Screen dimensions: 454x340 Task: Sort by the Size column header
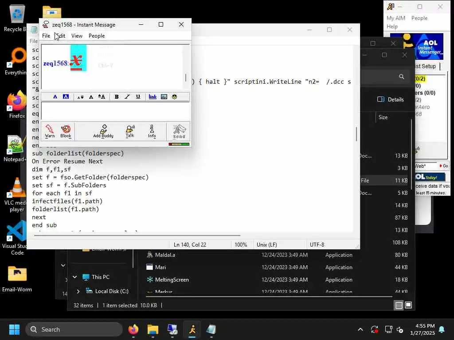(x=383, y=117)
